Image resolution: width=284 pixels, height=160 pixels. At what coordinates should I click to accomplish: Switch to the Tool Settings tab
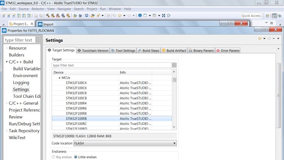(123, 50)
